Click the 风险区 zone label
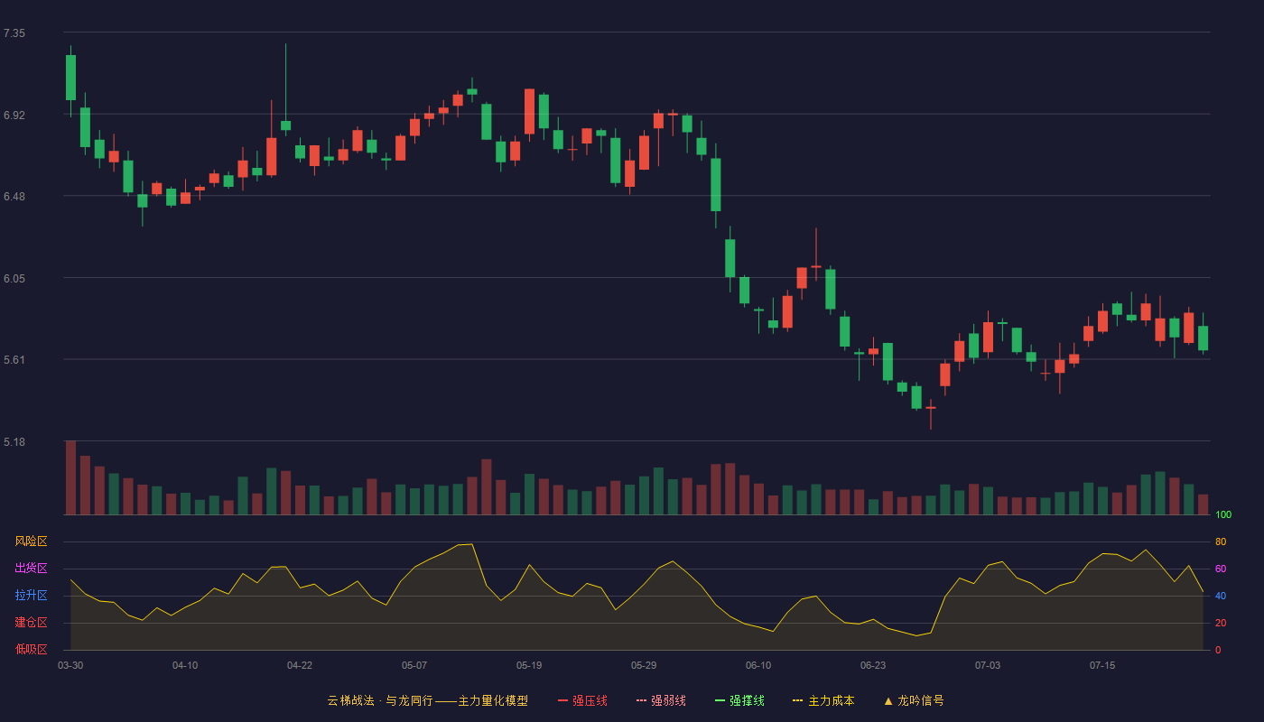The width and height of the screenshot is (1264, 722). coord(31,541)
